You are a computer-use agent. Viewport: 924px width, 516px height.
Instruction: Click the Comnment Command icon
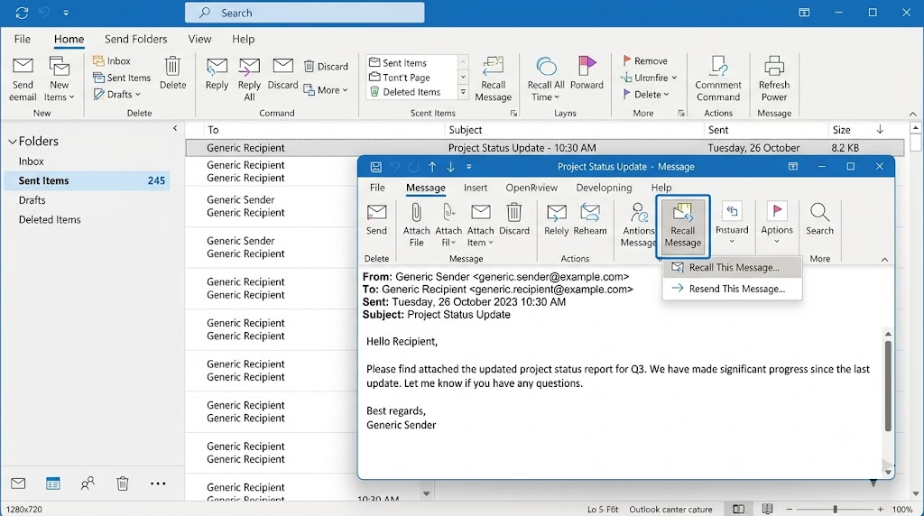pyautogui.click(x=718, y=66)
